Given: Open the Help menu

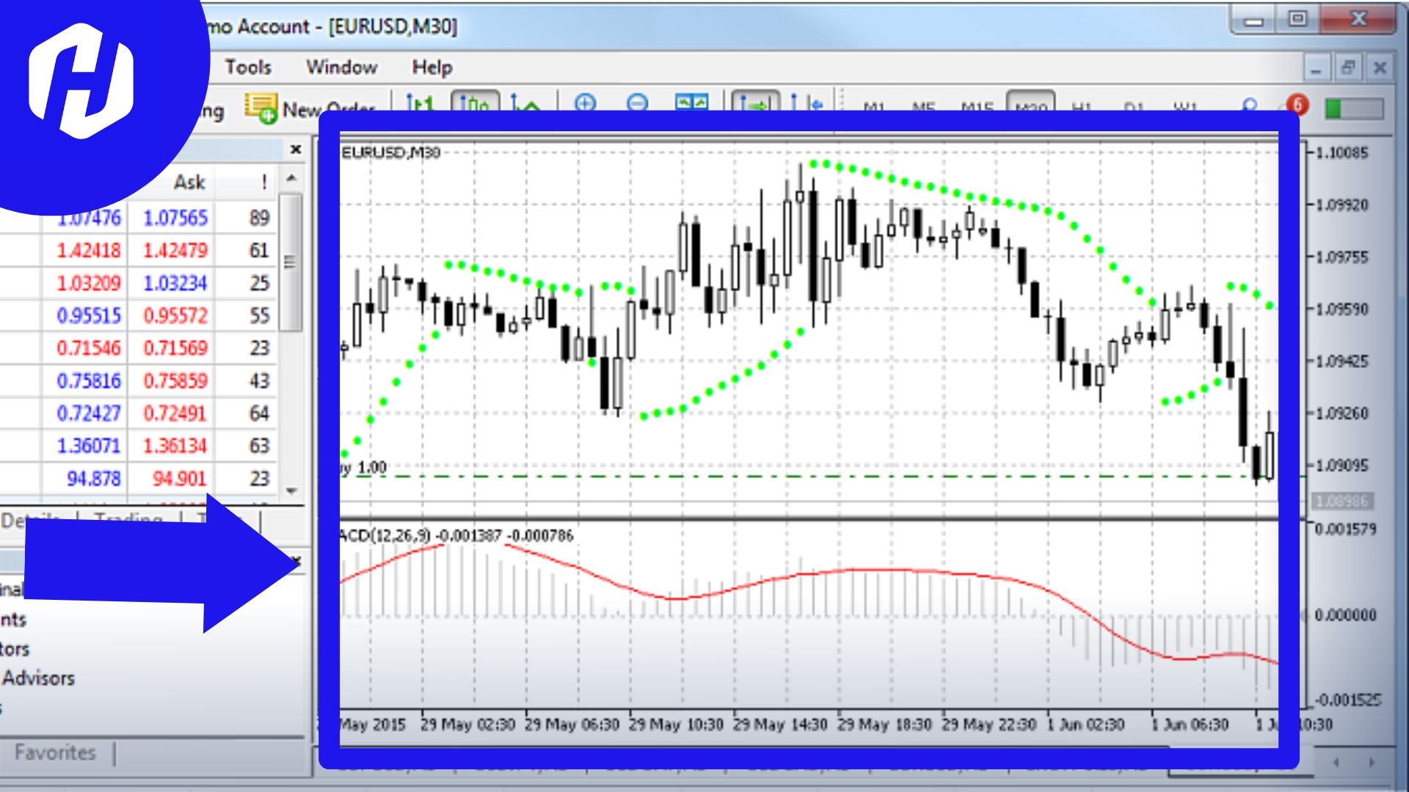Looking at the screenshot, I should coord(432,67).
